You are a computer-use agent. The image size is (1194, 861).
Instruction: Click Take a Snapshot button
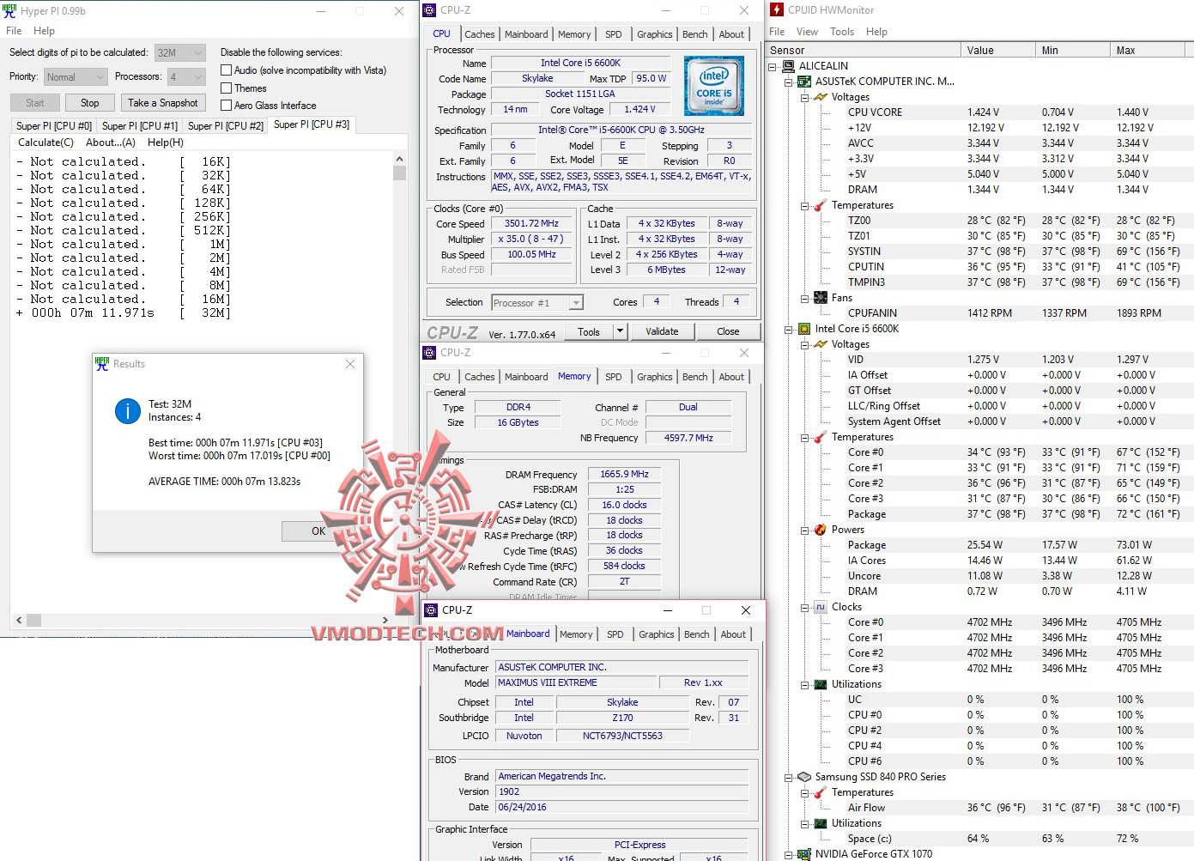[x=163, y=103]
